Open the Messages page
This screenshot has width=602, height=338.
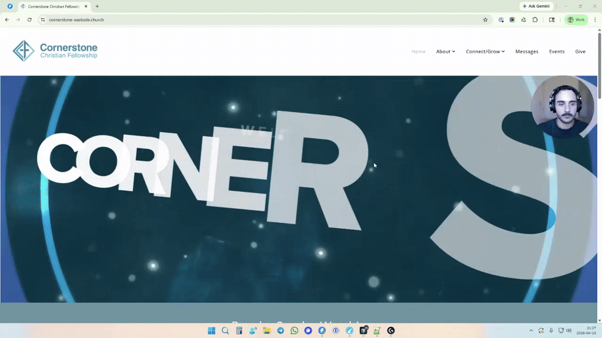pos(527,52)
